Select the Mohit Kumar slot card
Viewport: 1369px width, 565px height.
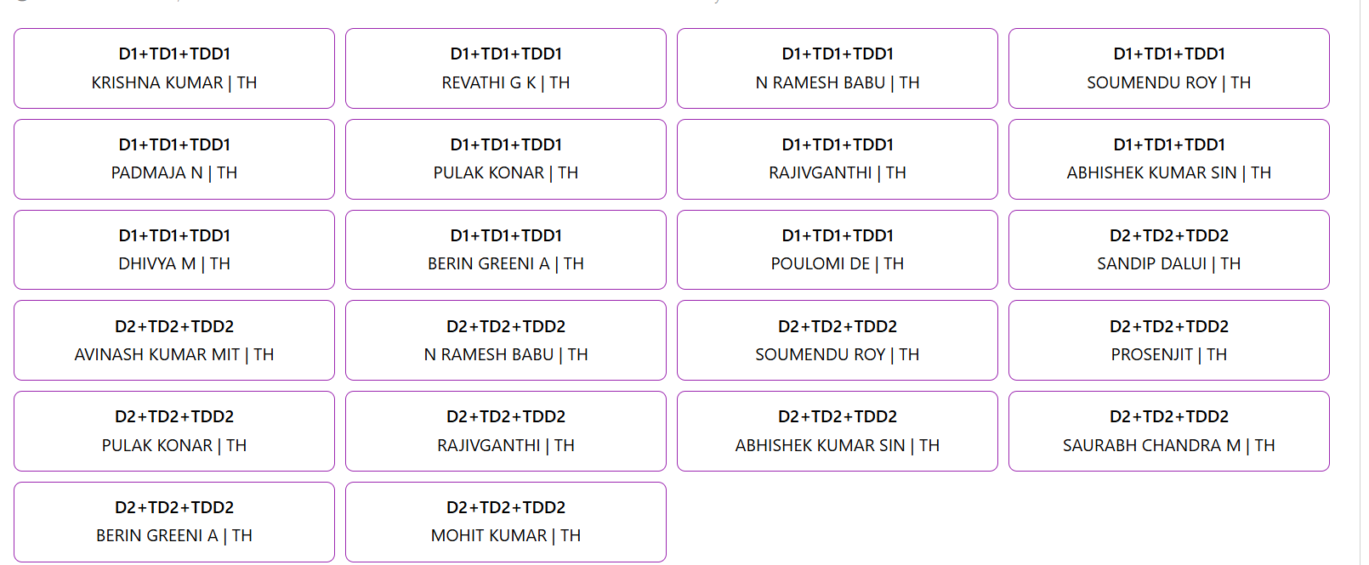506,522
